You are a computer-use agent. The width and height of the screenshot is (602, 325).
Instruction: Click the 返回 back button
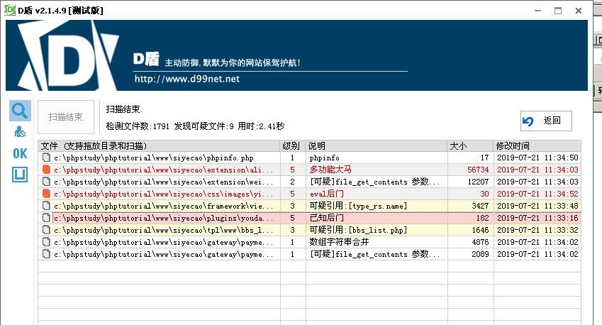pyautogui.click(x=546, y=121)
